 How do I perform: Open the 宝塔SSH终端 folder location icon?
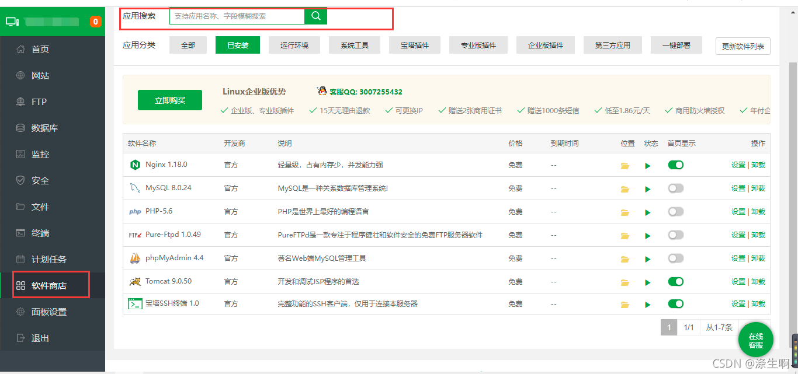click(x=625, y=305)
